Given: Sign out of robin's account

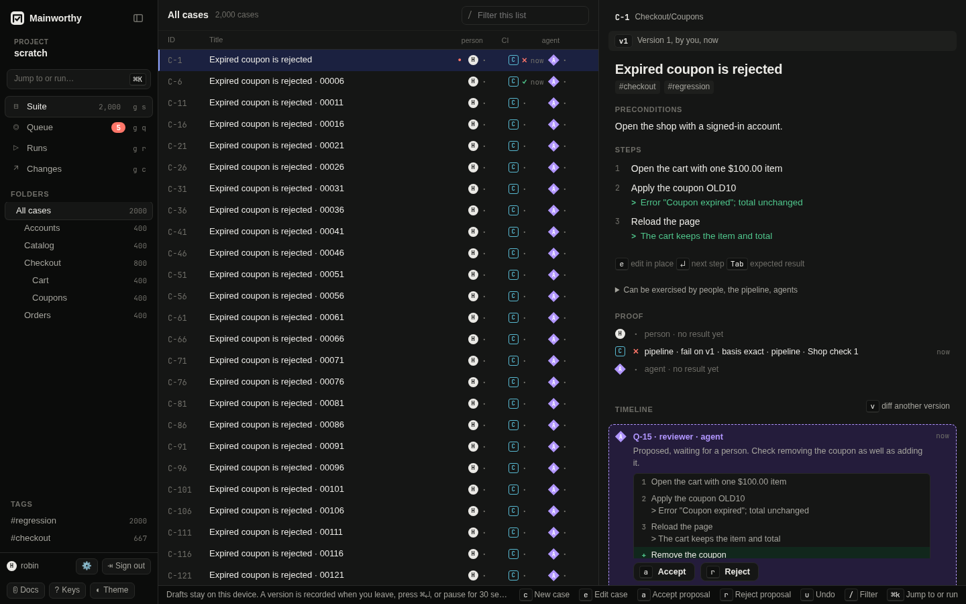Looking at the screenshot, I should pyautogui.click(x=126, y=566).
